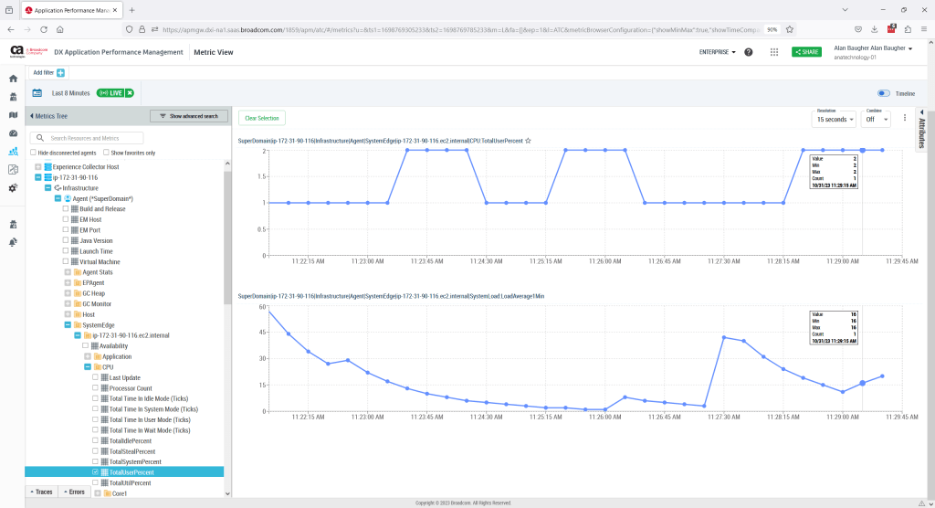This screenshot has height=508, width=935.
Task: Toggle the Timeline switch
Action: (883, 93)
